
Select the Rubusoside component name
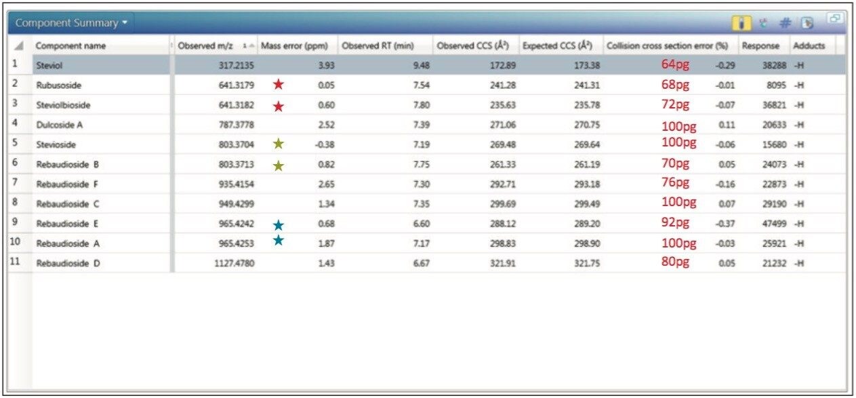58,85
